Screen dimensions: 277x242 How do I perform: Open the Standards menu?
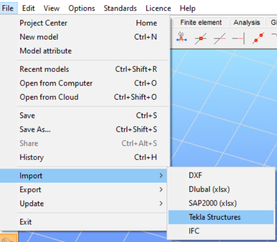(x=120, y=8)
